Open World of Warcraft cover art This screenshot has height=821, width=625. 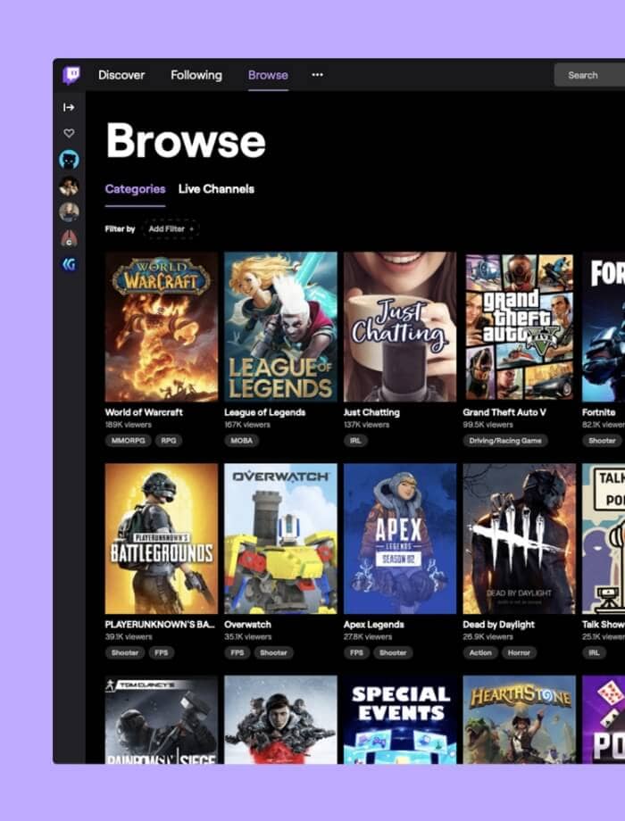[162, 328]
